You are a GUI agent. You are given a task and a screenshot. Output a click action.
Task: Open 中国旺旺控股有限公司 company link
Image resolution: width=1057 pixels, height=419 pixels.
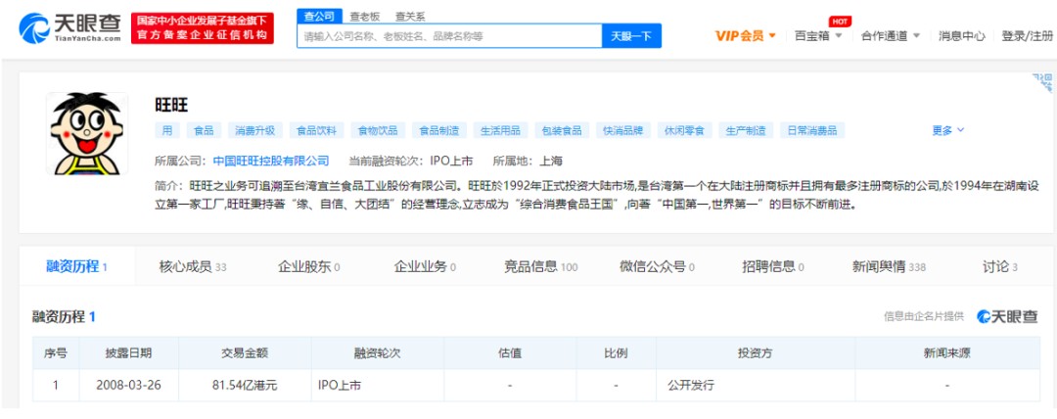[271, 161]
